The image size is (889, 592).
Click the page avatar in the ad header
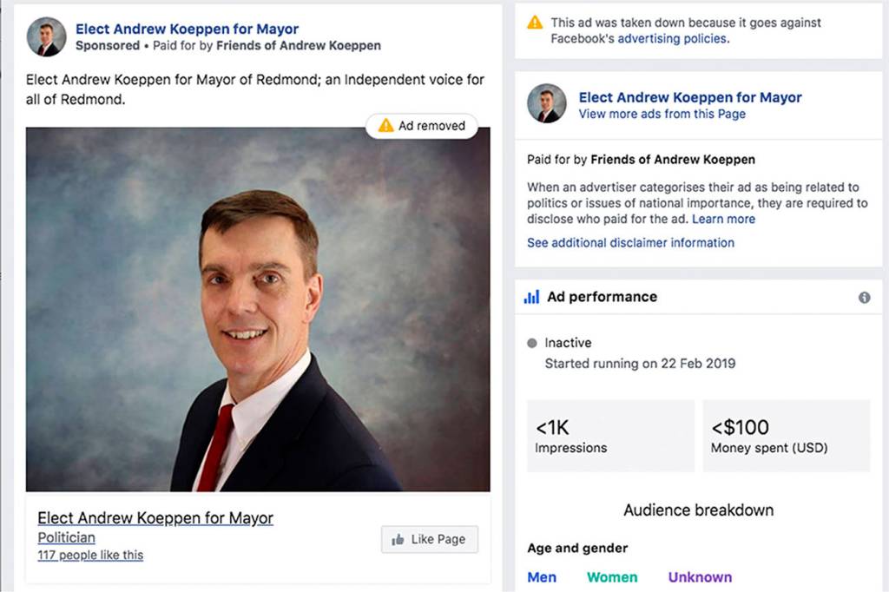click(46, 37)
